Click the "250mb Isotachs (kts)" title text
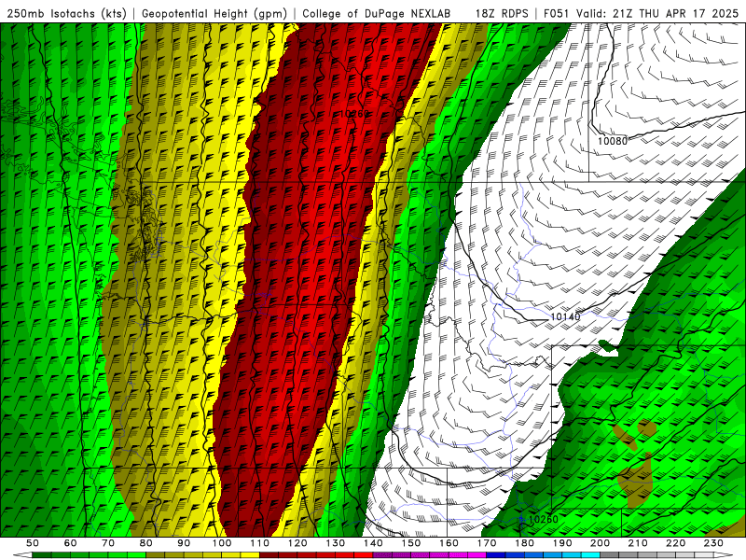The image size is (746, 560). pyautogui.click(x=66, y=13)
